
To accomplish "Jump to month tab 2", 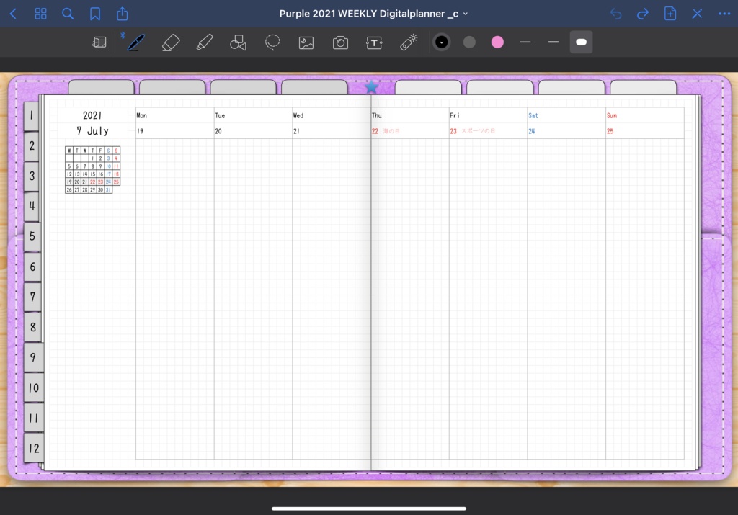I will click(x=32, y=145).
